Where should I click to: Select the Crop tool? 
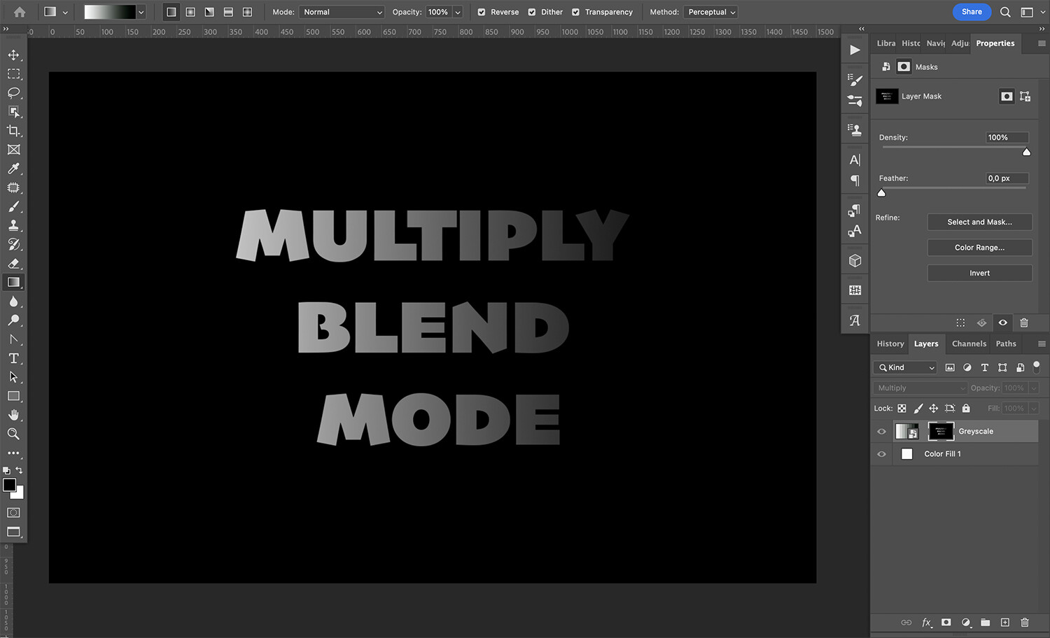point(14,131)
